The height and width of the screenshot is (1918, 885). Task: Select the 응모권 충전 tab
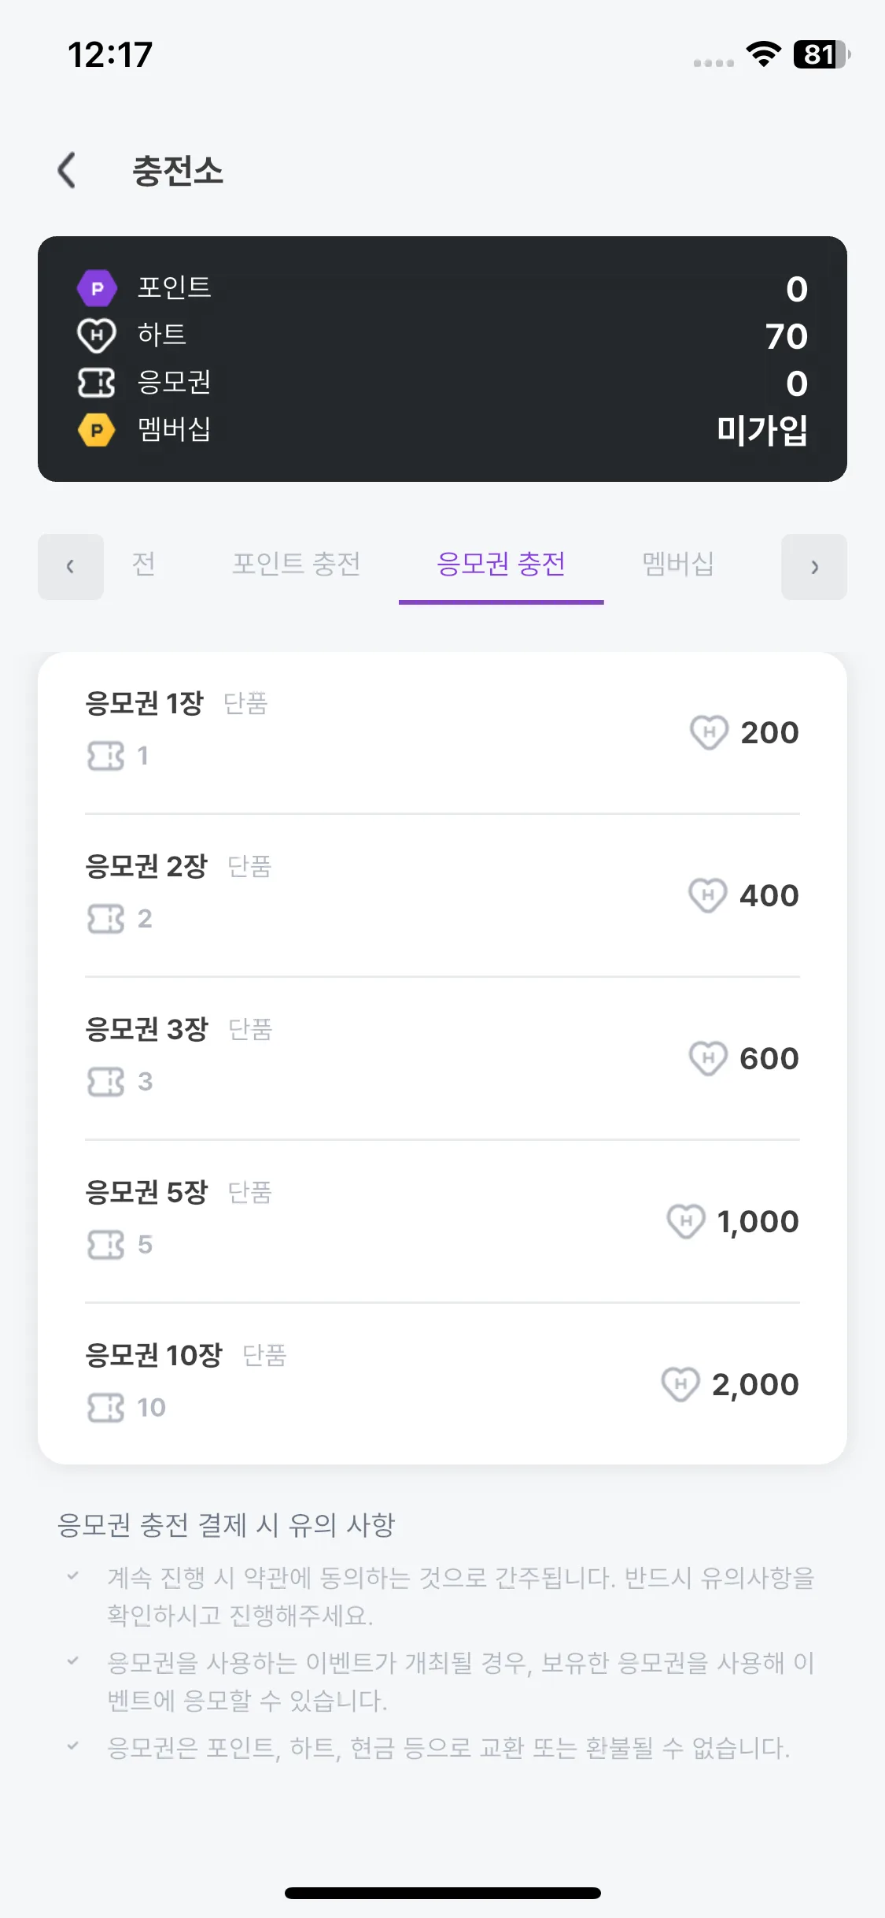501,564
